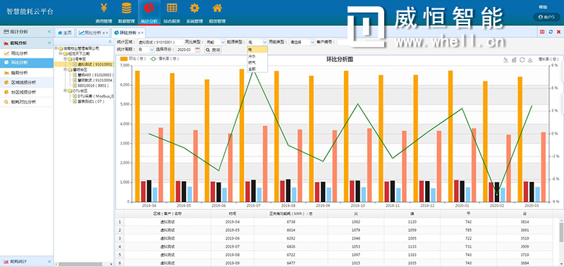Image resolution: width=564 pixels, height=267 pixels.
Task: Close the 同比分析 tab
Action: [x=107, y=32]
